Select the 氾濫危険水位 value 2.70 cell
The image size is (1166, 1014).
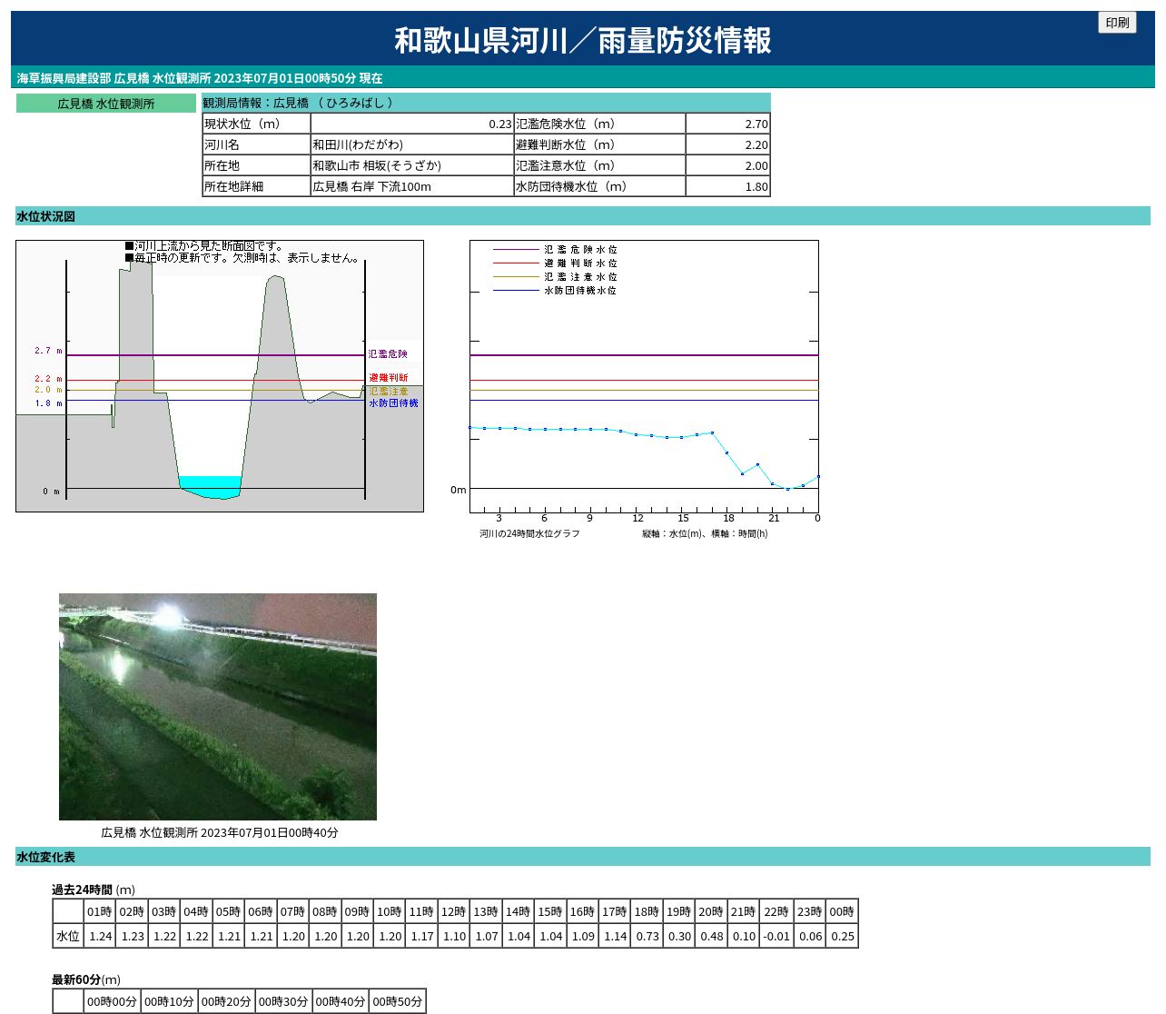pyautogui.click(x=727, y=124)
